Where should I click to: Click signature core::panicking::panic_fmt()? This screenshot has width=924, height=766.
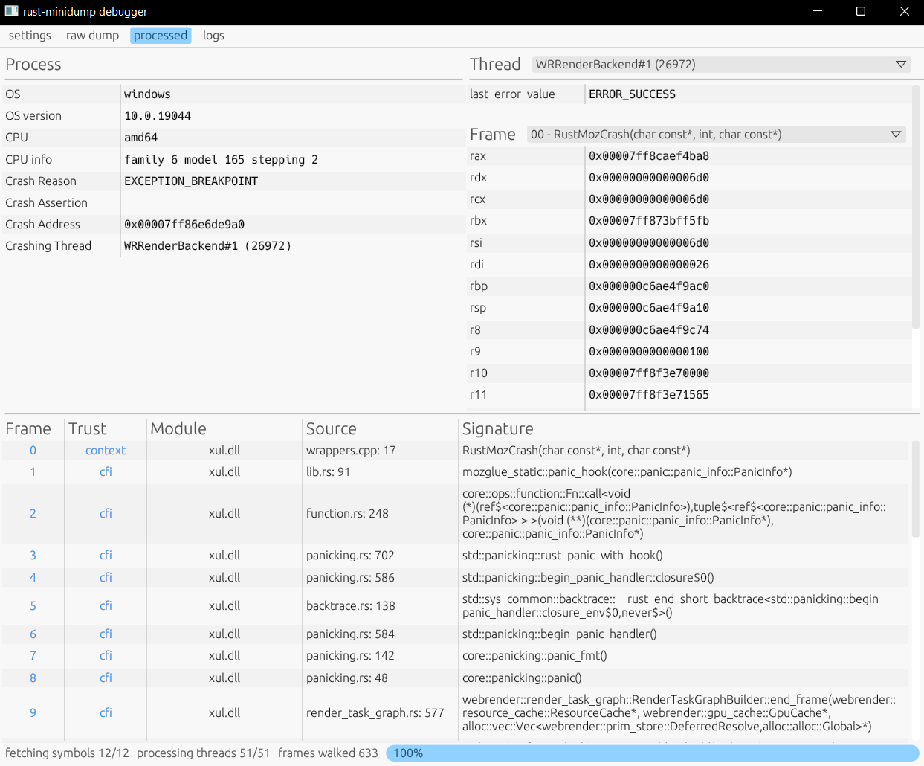pyautogui.click(x=534, y=656)
